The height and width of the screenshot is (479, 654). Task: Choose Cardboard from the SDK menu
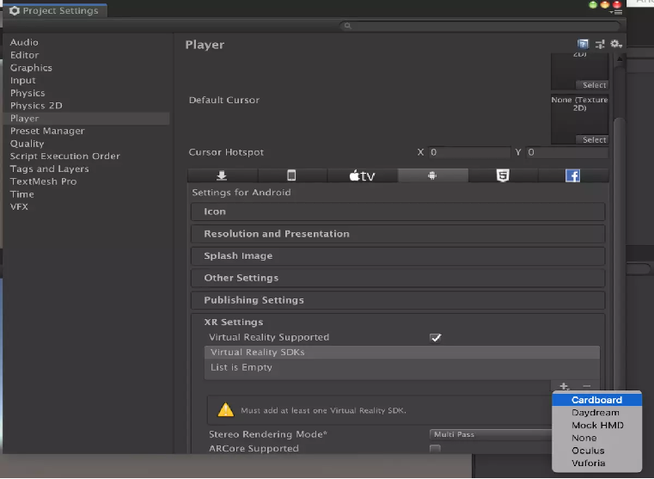point(597,400)
